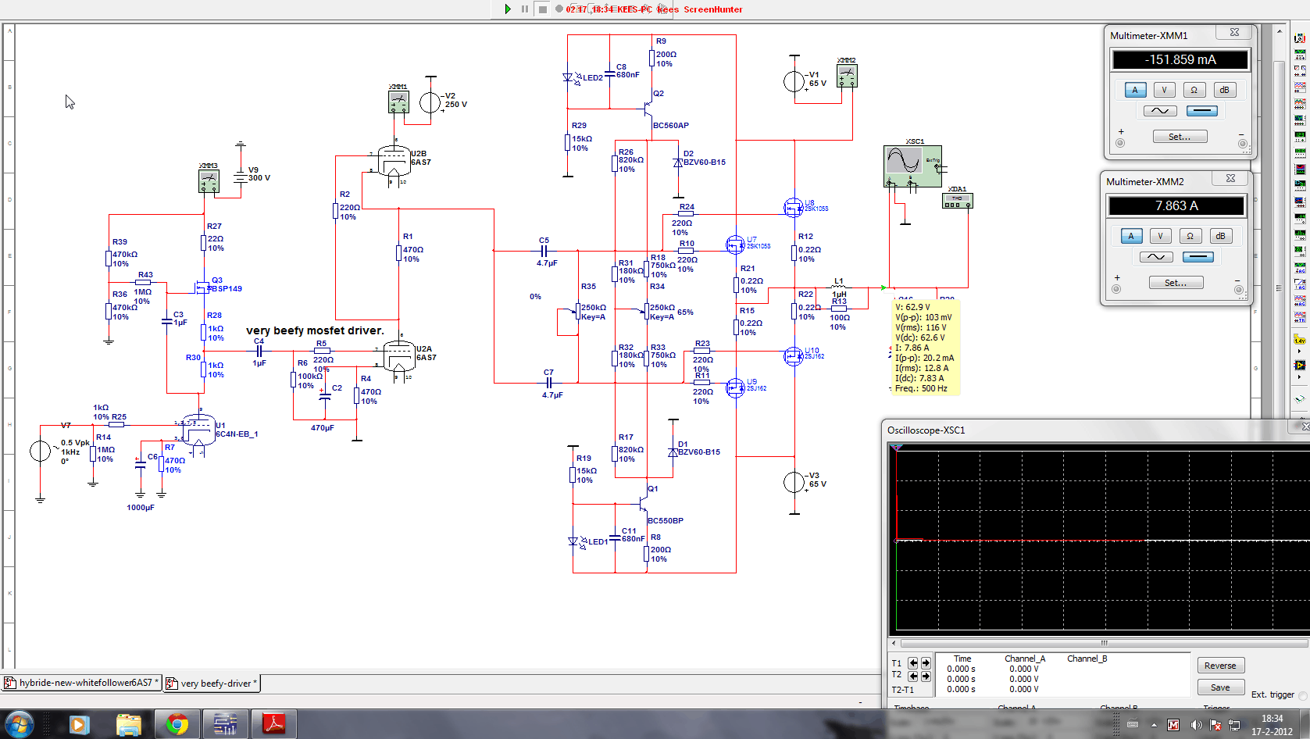1310x739 pixels.
Task: Select the XMM2 multimeter symbol near V1
Action: [x=847, y=76]
